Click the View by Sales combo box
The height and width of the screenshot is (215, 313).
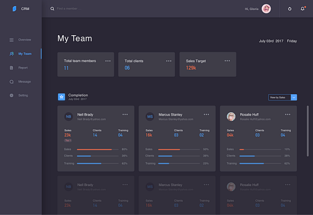pos(283,98)
